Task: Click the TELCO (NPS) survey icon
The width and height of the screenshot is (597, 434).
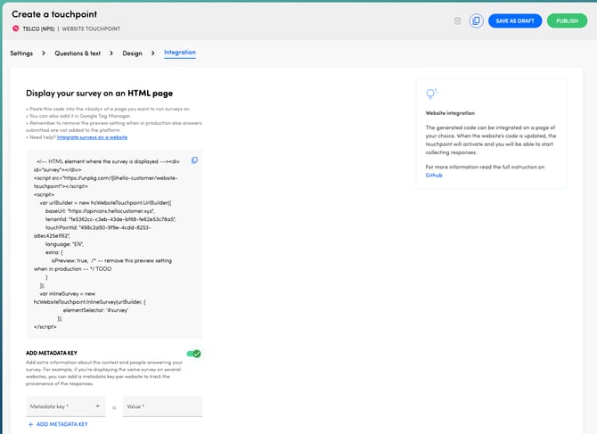Action: point(15,29)
